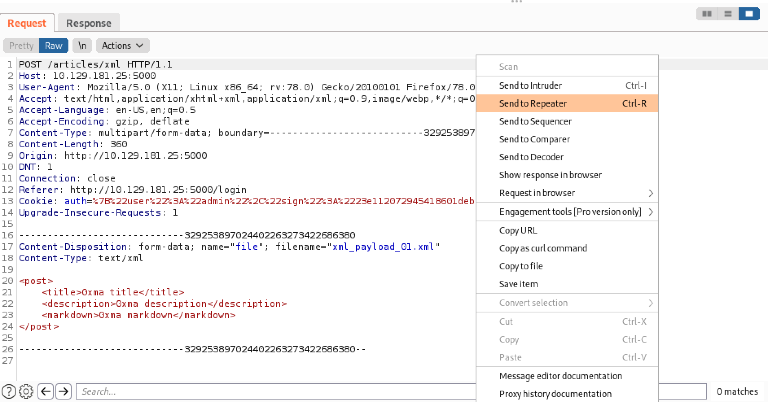Choose Send to Intruder

point(567,85)
